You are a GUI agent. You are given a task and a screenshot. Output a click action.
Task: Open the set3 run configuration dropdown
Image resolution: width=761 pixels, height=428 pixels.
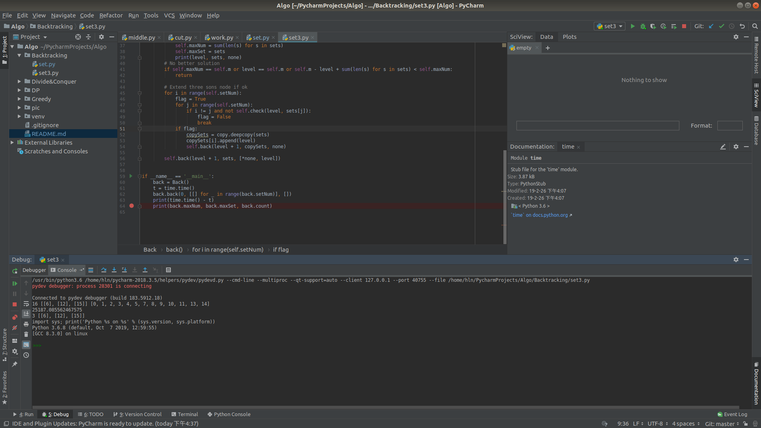tap(610, 26)
